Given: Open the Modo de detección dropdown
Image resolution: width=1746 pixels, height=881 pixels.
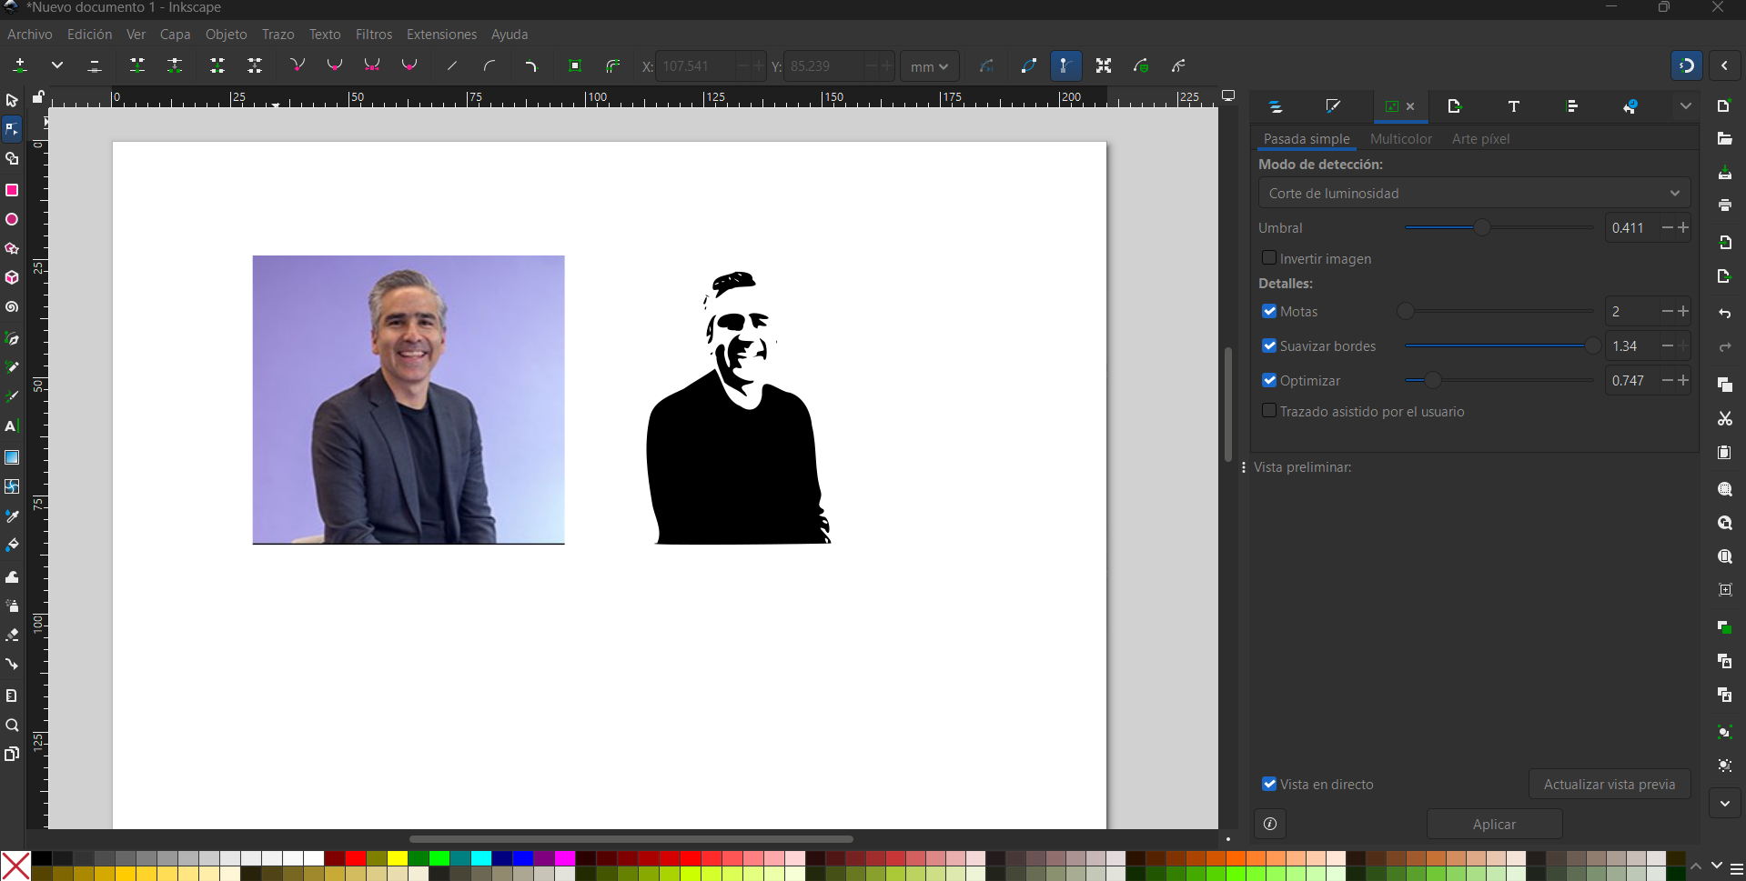Looking at the screenshot, I should click(x=1473, y=193).
